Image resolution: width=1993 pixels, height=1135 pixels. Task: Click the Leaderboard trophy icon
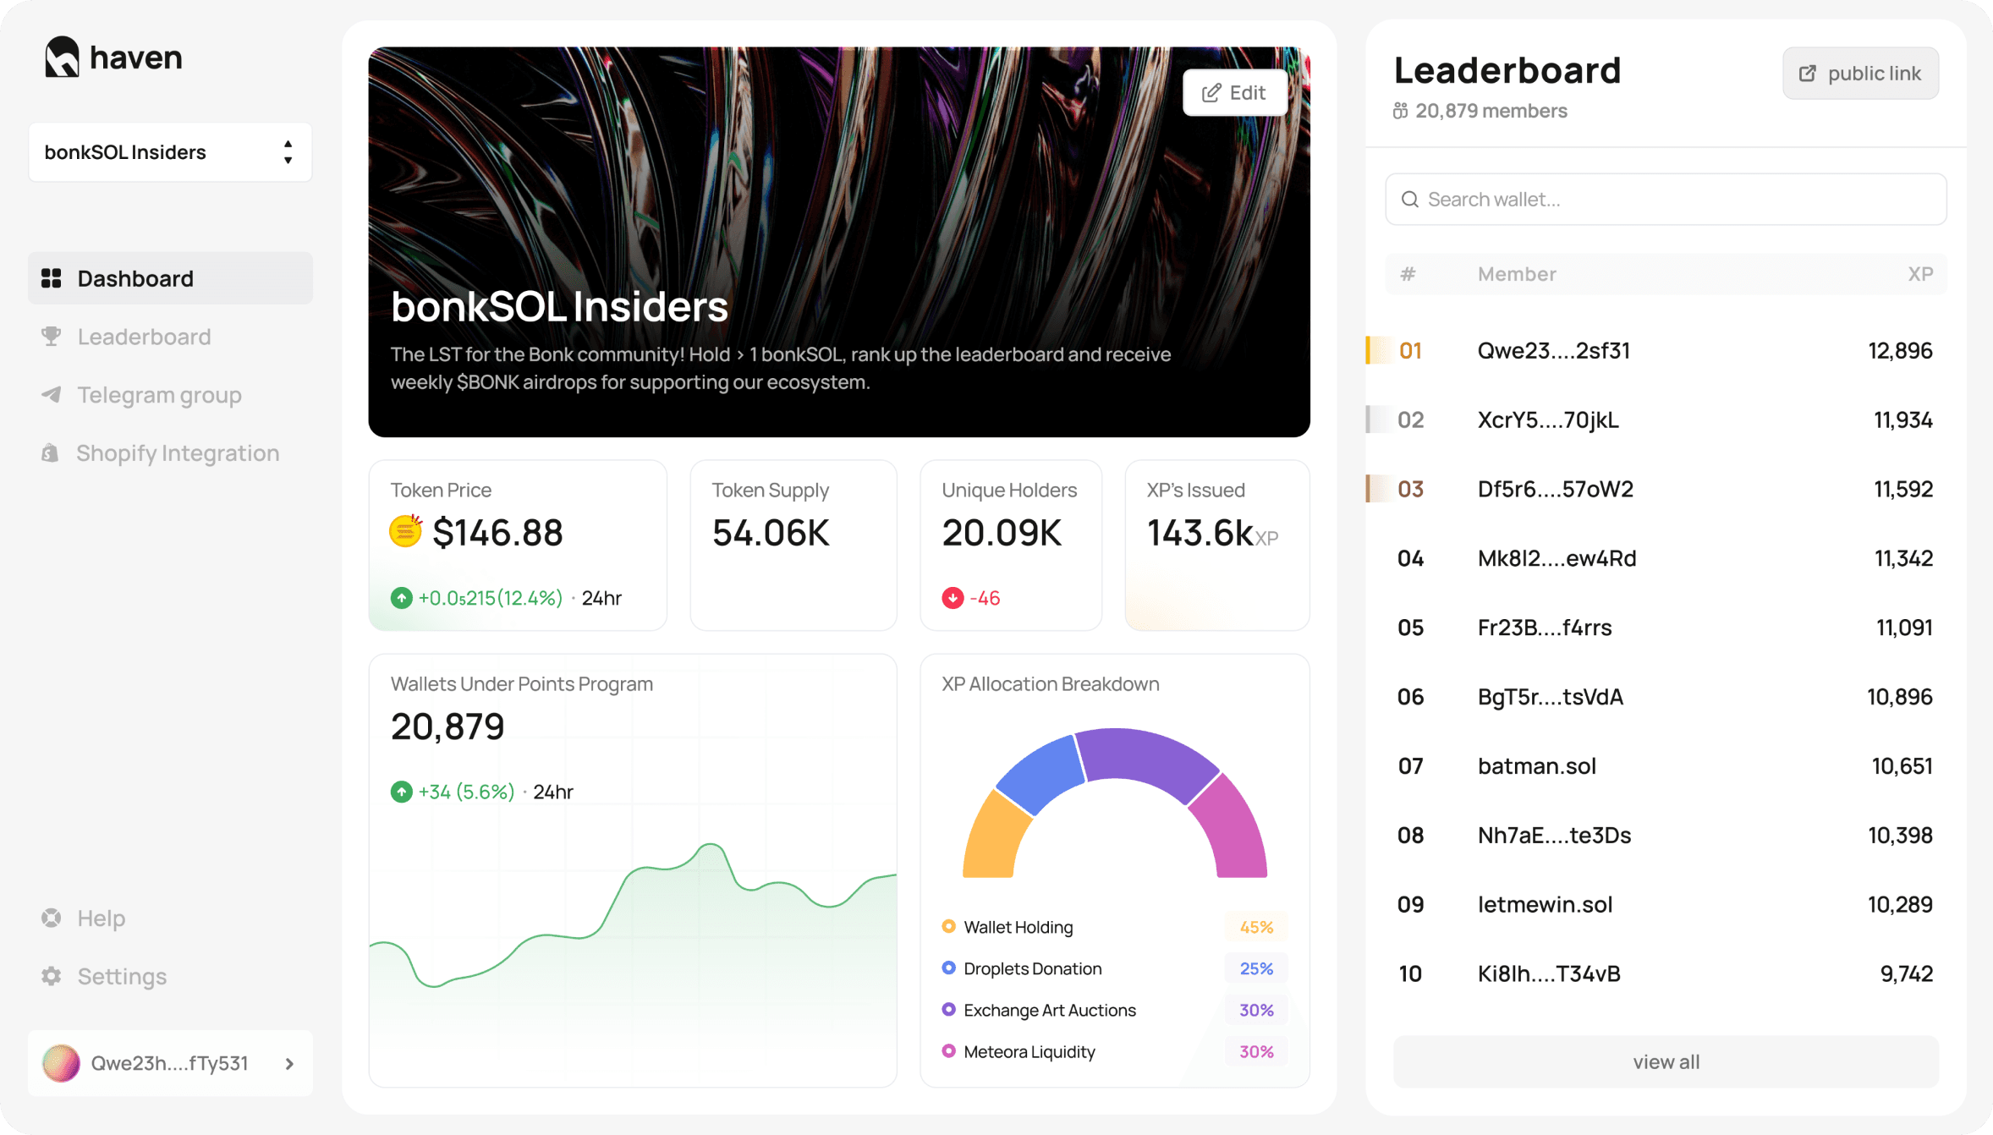(52, 337)
